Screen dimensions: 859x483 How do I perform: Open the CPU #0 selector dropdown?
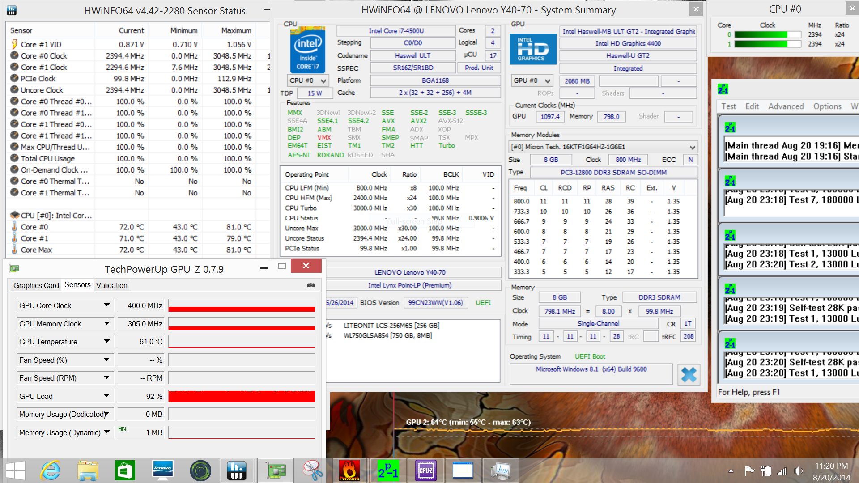pyautogui.click(x=308, y=80)
